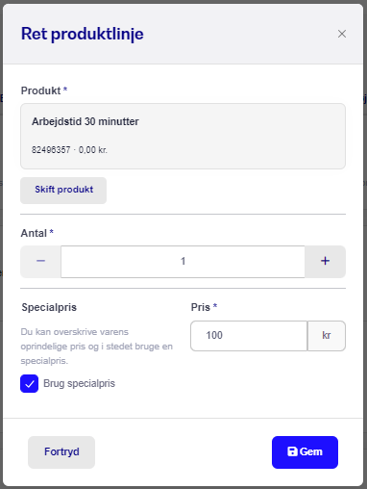Select the Arbejdstid 30 minutter product card
This screenshot has width=367, height=489.
click(183, 136)
